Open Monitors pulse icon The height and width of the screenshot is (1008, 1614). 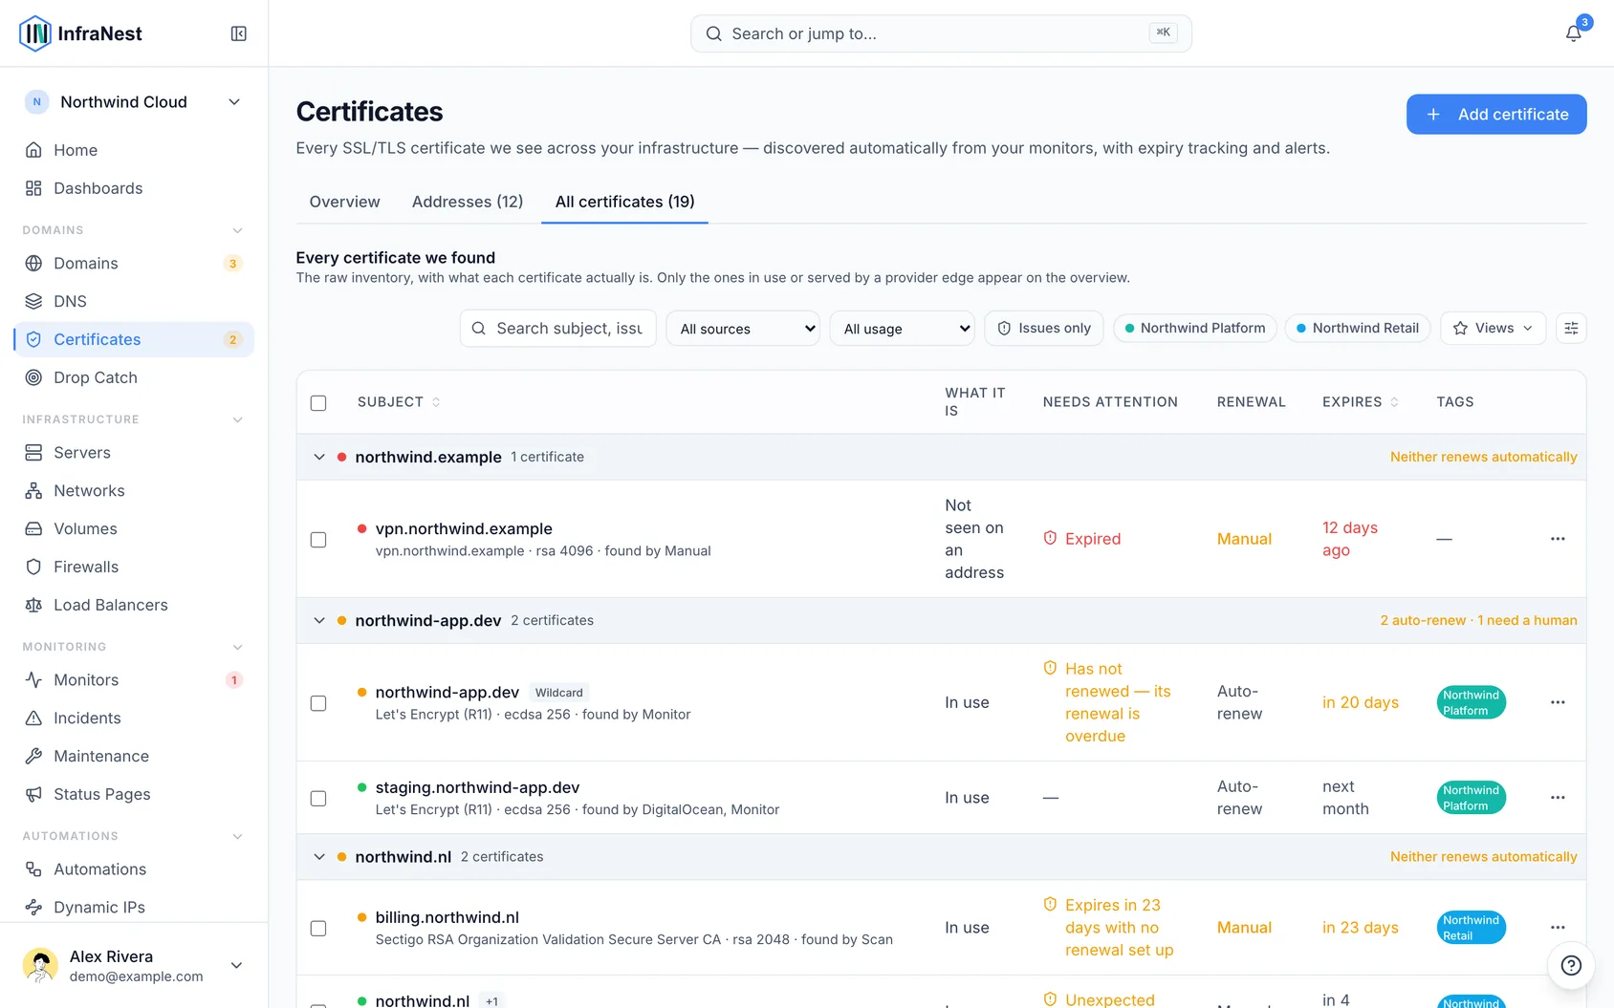33,680
